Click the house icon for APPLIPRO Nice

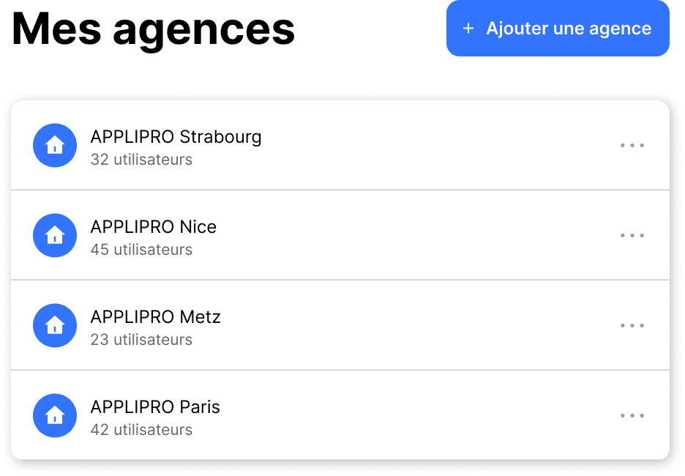pos(55,235)
